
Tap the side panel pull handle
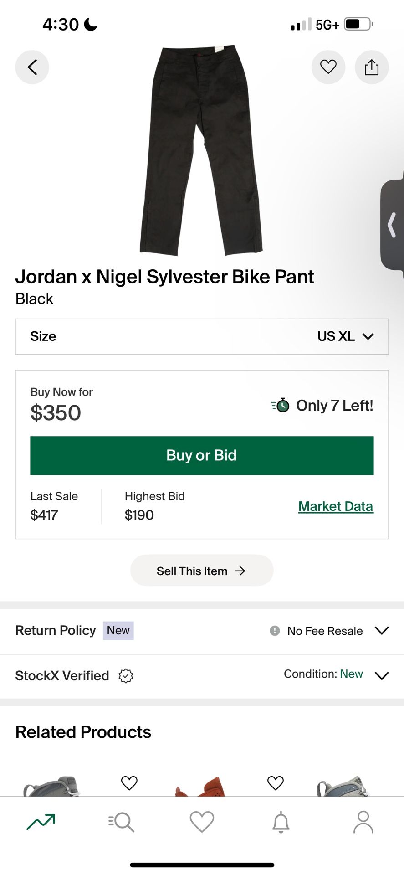(392, 225)
